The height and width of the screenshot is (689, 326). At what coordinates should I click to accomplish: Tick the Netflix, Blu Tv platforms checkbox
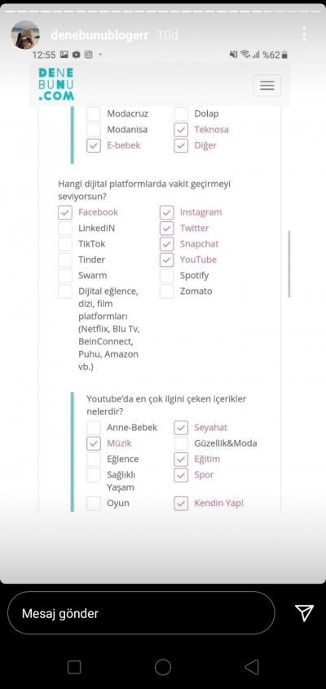[x=65, y=291]
